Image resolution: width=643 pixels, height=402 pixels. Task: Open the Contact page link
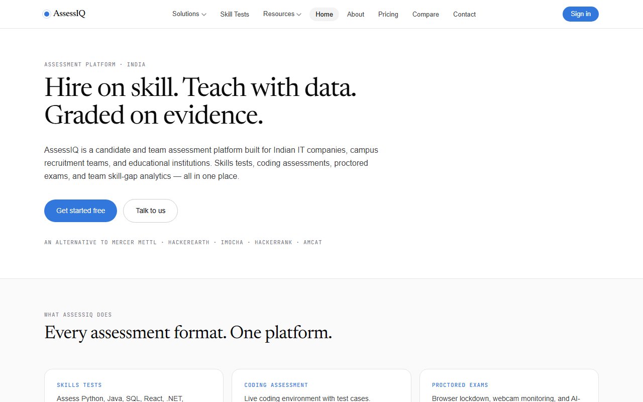click(464, 14)
